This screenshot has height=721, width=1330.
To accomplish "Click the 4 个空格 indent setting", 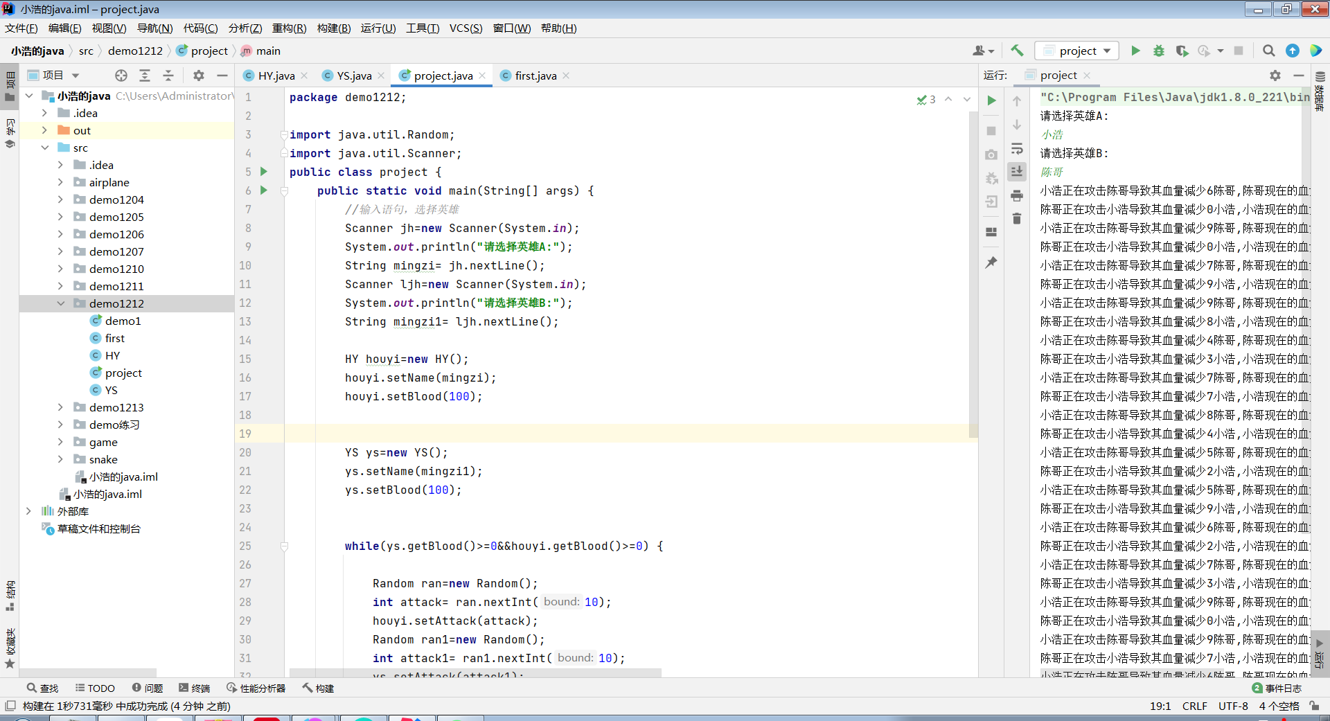I will 1279,706.
